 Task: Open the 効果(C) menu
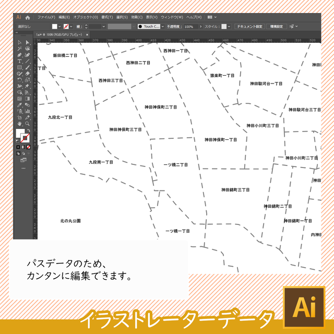click(137, 17)
